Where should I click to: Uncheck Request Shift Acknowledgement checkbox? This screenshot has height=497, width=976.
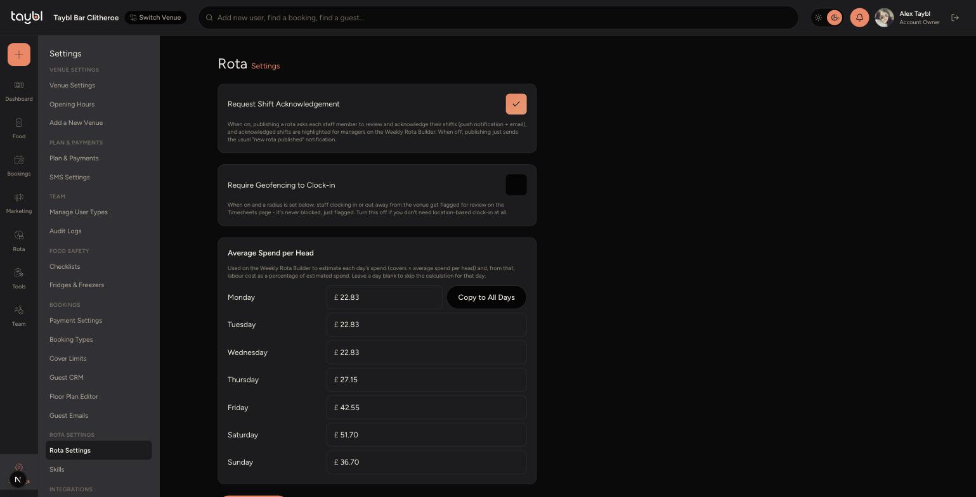[516, 104]
